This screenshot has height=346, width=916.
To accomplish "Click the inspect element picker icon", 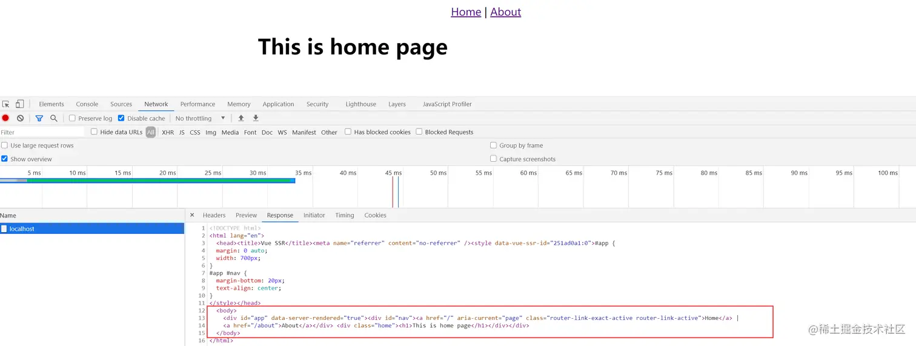I will tap(5, 104).
